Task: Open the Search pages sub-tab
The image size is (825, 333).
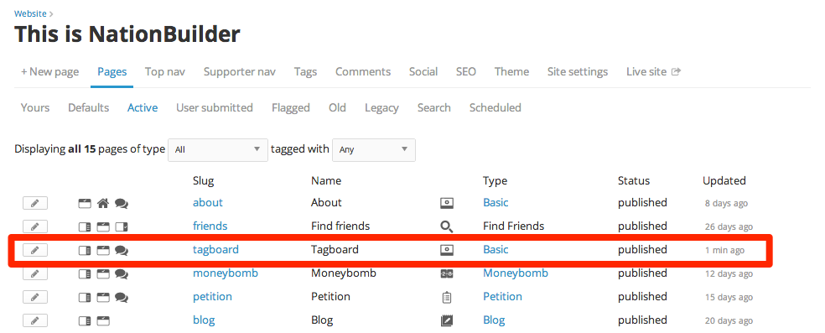Action: click(434, 108)
